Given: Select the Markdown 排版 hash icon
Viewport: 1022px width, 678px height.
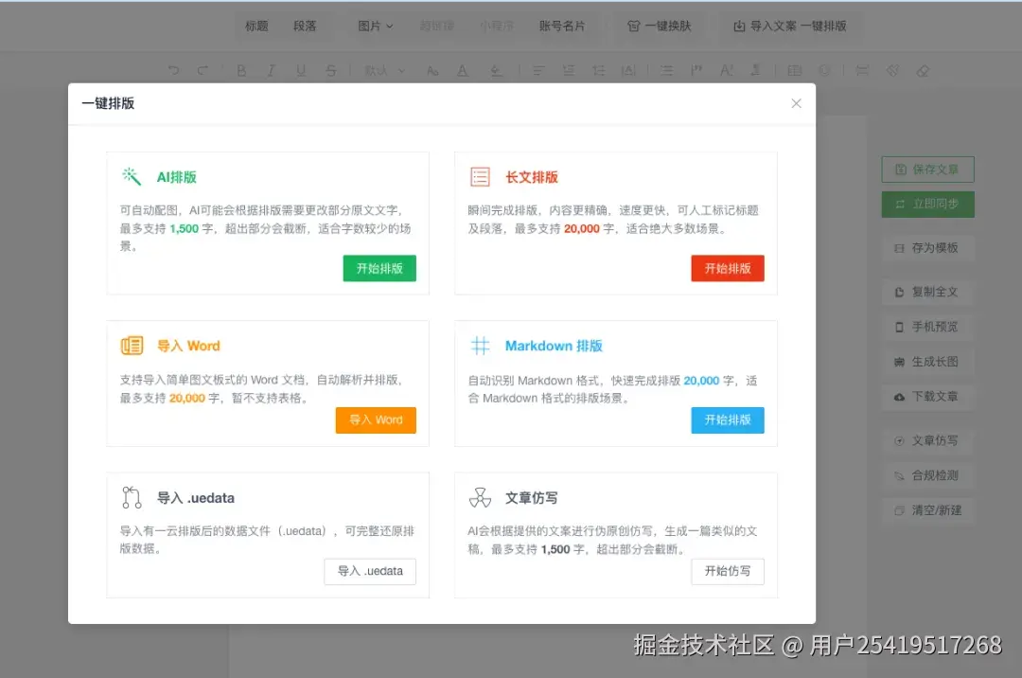Looking at the screenshot, I should click(x=481, y=347).
